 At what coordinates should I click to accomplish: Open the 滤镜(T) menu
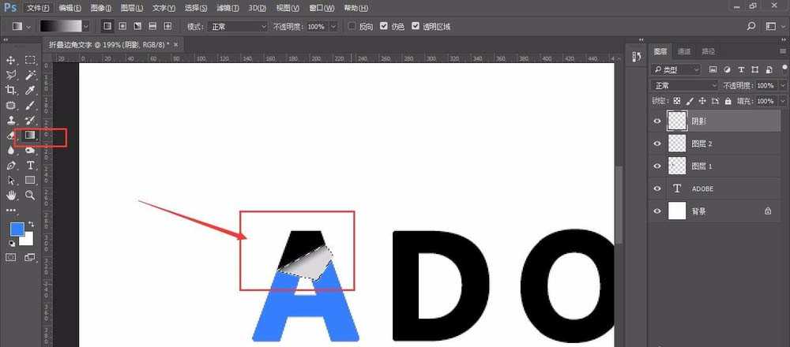(228, 8)
